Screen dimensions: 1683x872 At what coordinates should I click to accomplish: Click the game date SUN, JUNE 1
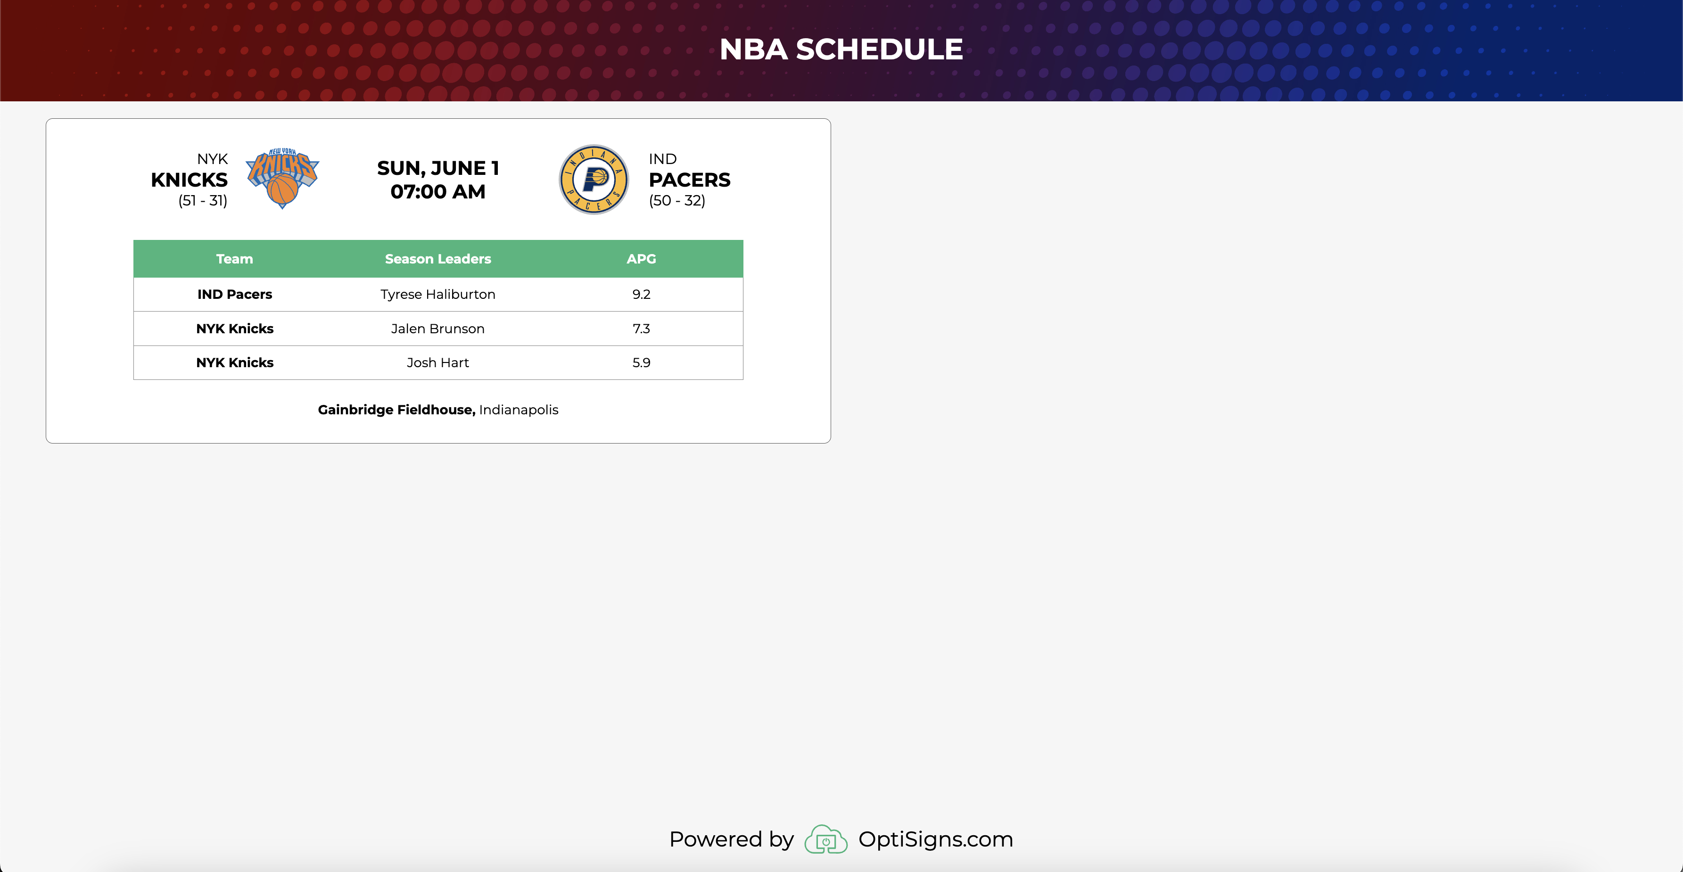point(438,168)
